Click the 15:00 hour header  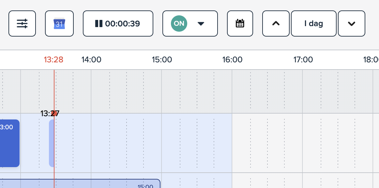162,60
